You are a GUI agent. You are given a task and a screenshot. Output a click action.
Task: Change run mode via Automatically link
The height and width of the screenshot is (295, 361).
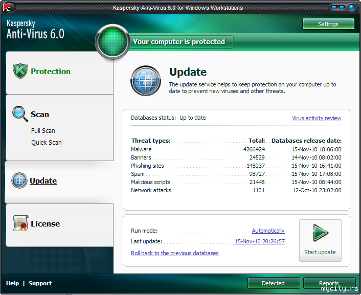coord(268,231)
